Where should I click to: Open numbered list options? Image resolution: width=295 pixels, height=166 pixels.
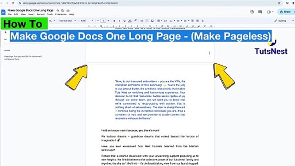coord(186,21)
